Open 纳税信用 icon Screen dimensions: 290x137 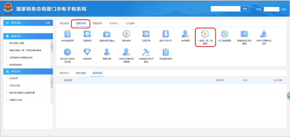pos(87,52)
